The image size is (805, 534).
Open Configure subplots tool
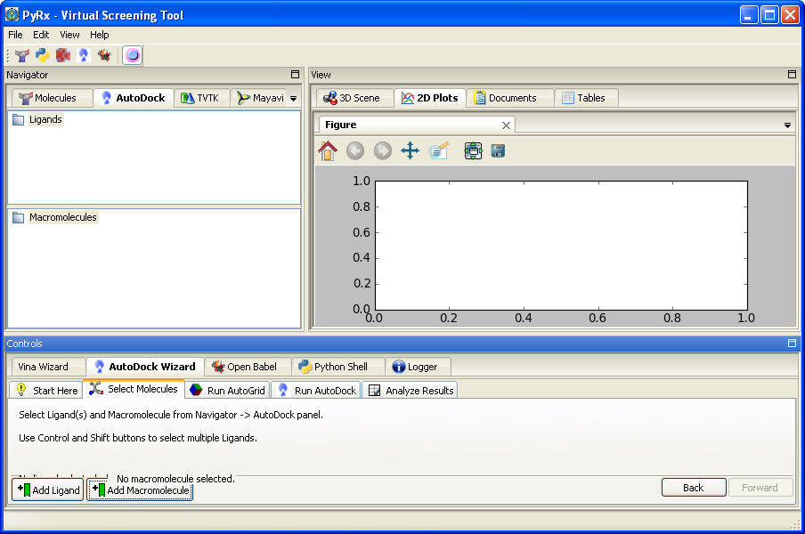[x=473, y=150]
